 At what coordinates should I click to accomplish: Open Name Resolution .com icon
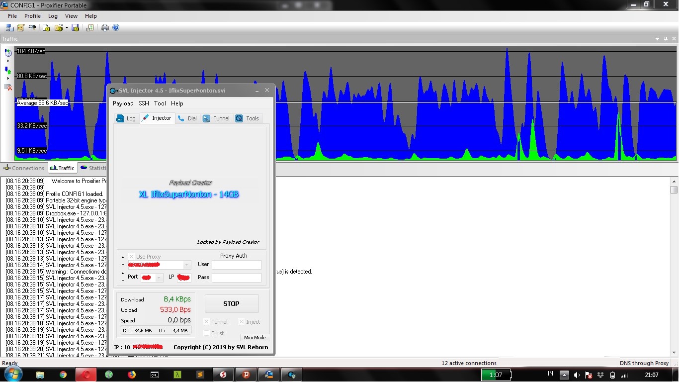(x=32, y=28)
